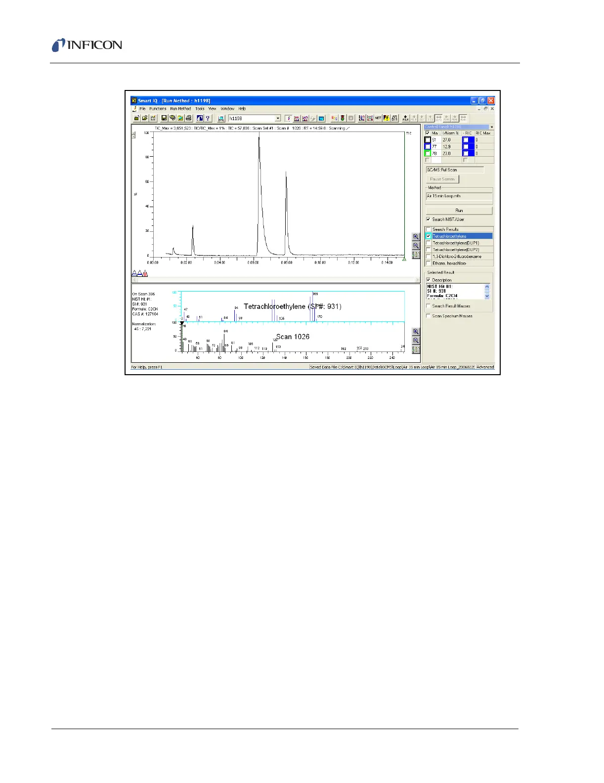Enable the Search Result Masses checkbox

[428, 306]
